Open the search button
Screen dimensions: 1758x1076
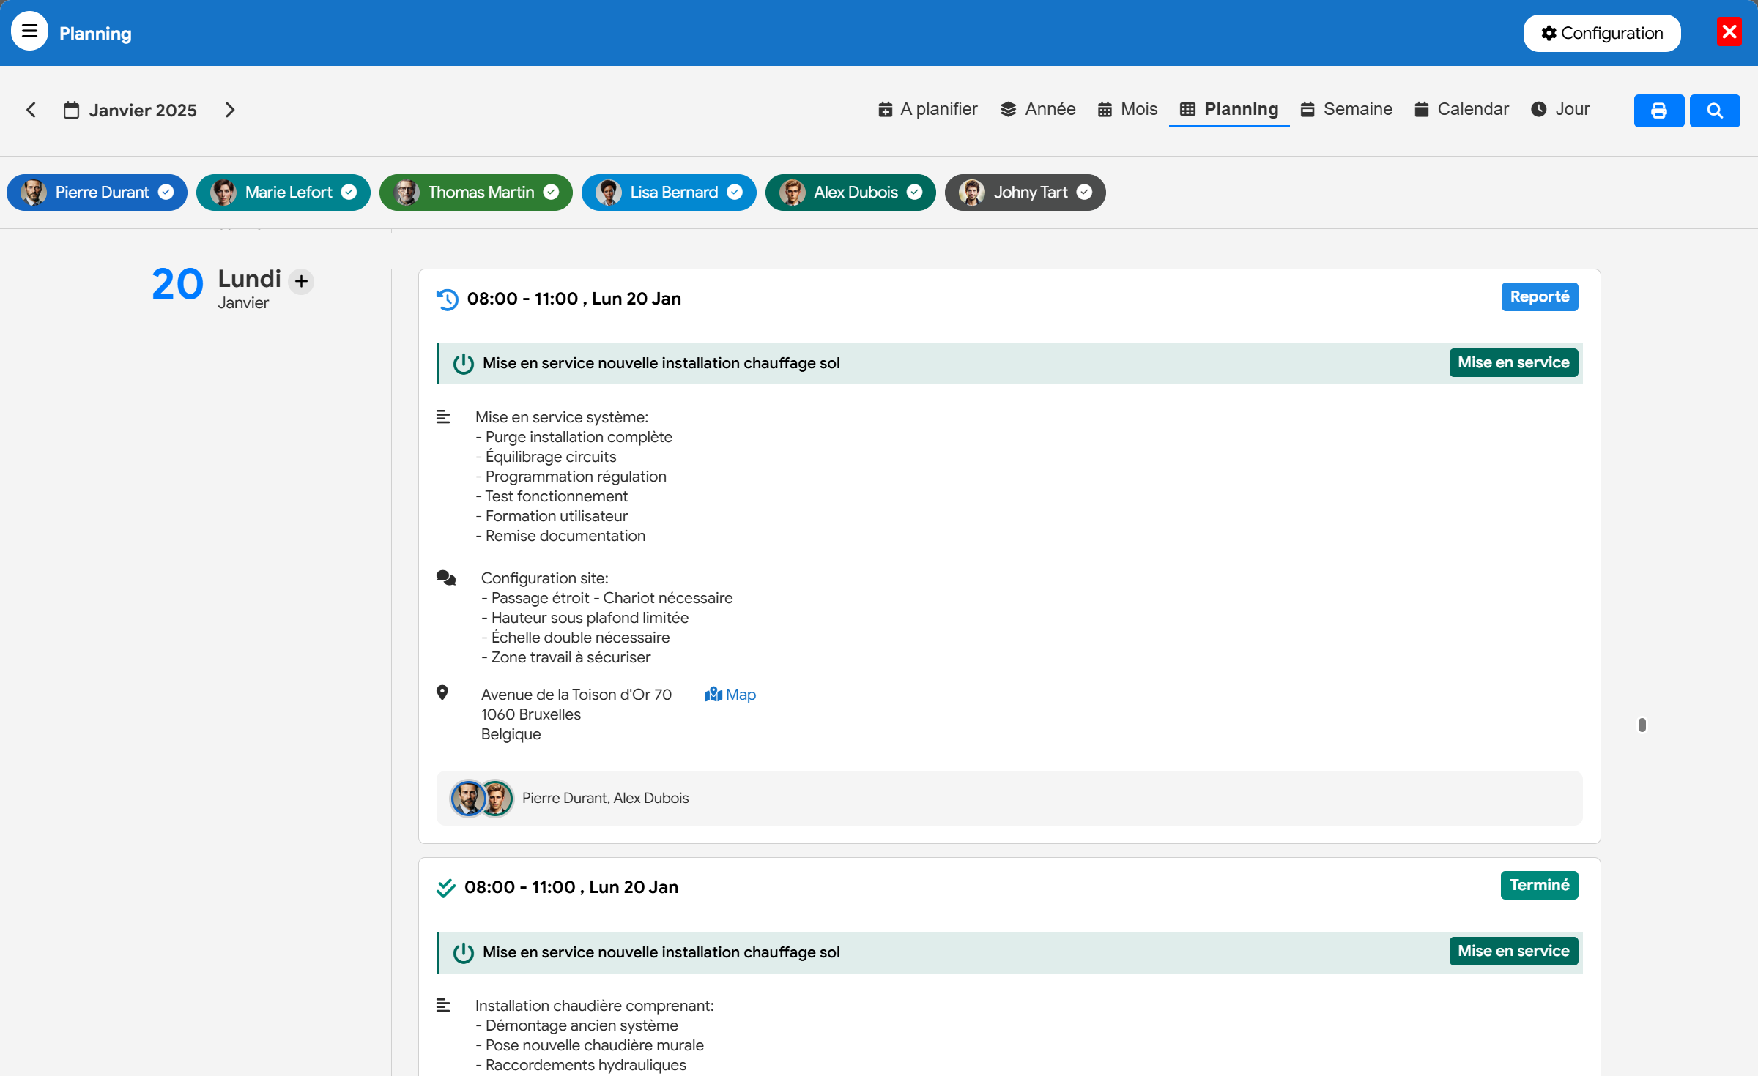(x=1715, y=111)
